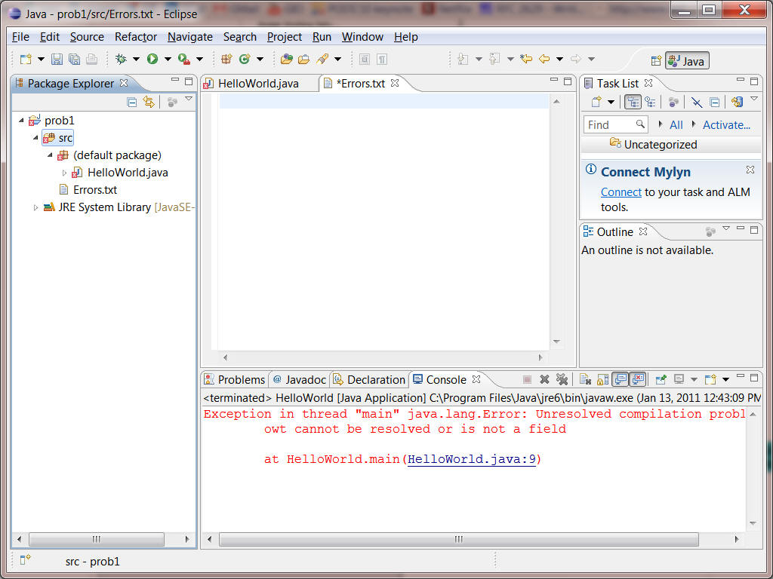Expand HelloWorld.java tree node
Image resolution: width=773 pixels, height=579 pixels.
click(x=64, y=173)
